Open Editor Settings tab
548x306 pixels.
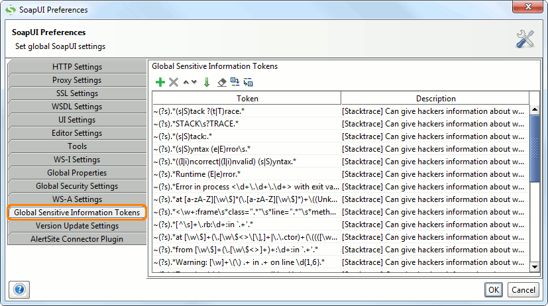77,133
